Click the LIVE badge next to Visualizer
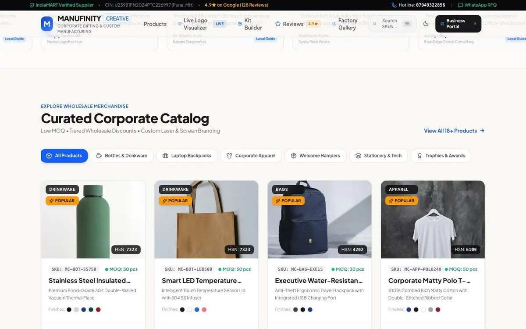526x329 pixels. pos(220,24)
